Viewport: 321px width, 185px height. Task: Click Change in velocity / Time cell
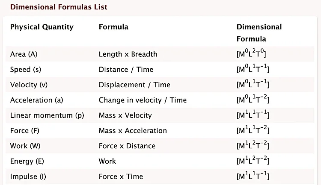(x=143, y=100)
